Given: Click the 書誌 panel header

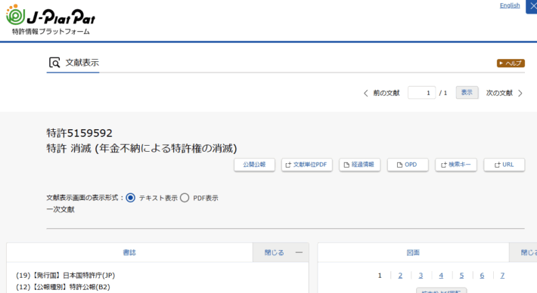Looking at the screenshot, I should click(x=129, y=253).
